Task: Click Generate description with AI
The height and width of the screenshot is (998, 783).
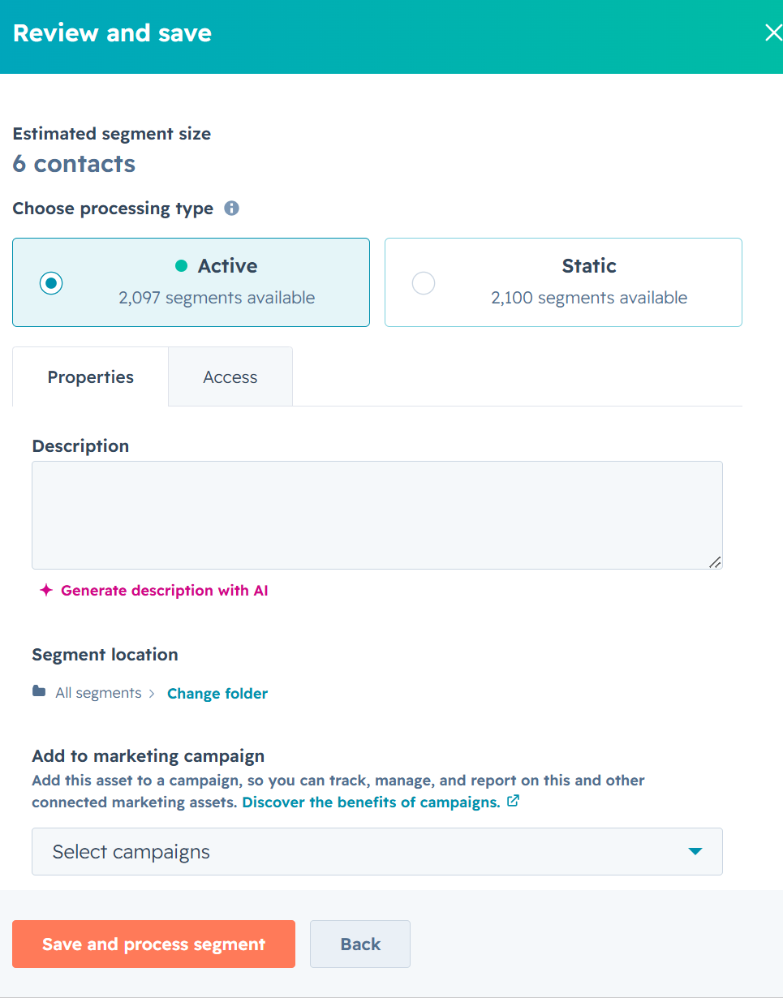Action: 164,591
